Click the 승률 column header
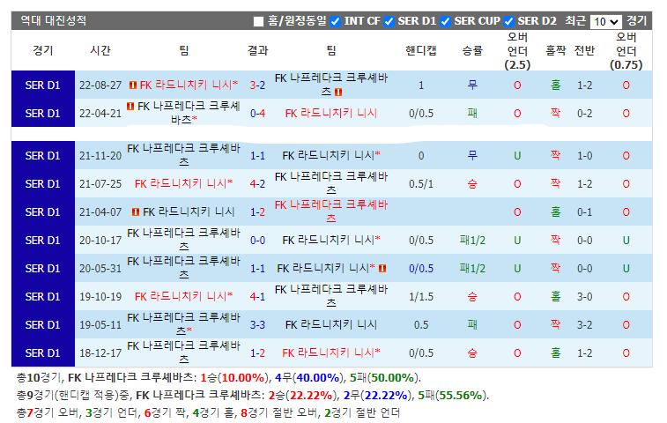Image resolution: width=667 pixels, height=423 pixels. pos(472,50)
